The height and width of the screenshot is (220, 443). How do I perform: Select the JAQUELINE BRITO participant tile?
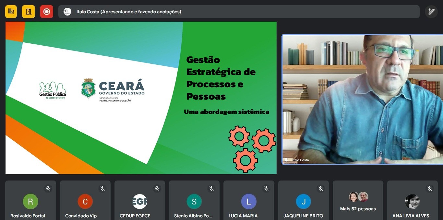(x=303, y=200)
